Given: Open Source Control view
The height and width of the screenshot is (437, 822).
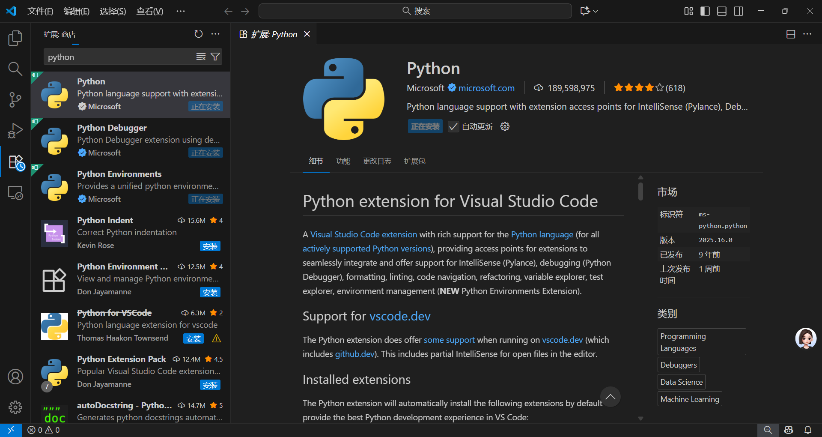Looking at the screenshot, I should 15,100.
